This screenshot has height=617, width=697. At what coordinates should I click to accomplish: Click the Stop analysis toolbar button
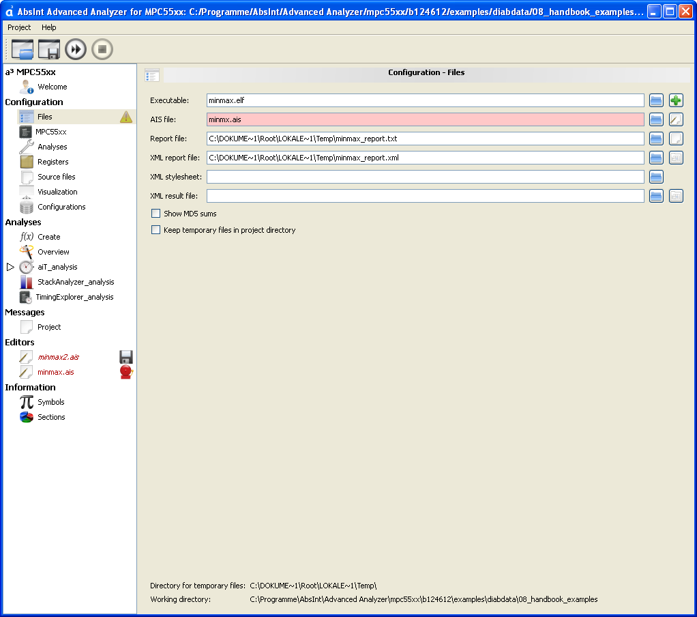(102, 49)
